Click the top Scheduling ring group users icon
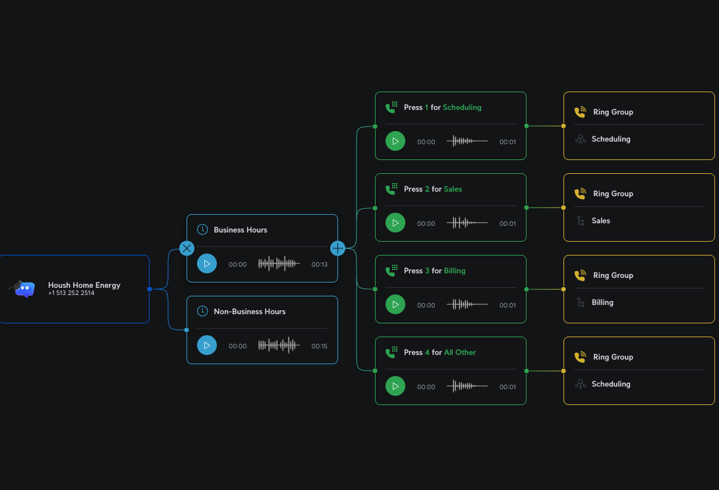The image size is (719, 490). click(x=581, y=139)
